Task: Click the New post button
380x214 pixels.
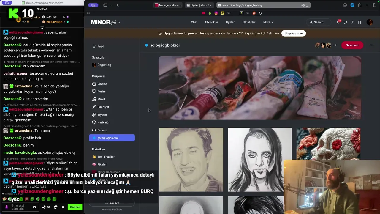Action: [352, 45]
